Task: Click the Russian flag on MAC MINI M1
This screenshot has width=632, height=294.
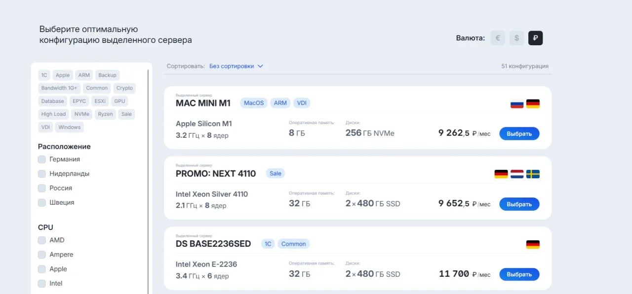Action: pos(517,104)
